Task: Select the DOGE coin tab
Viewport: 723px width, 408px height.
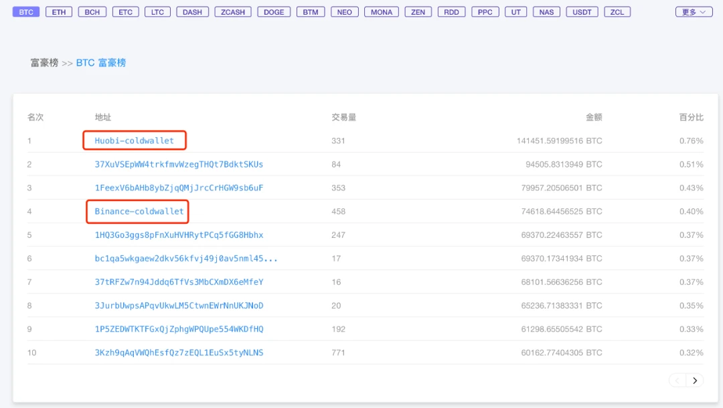Action: click(x=274, y=12)
